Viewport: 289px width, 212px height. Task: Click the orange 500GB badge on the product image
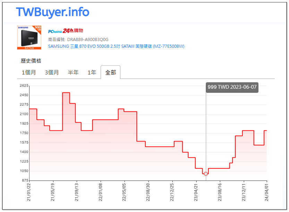pos(38,28)
